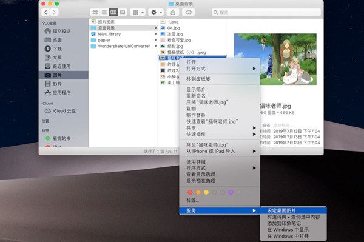
Task: Apply the yellow tag color dot
Action: coord(206,192)
